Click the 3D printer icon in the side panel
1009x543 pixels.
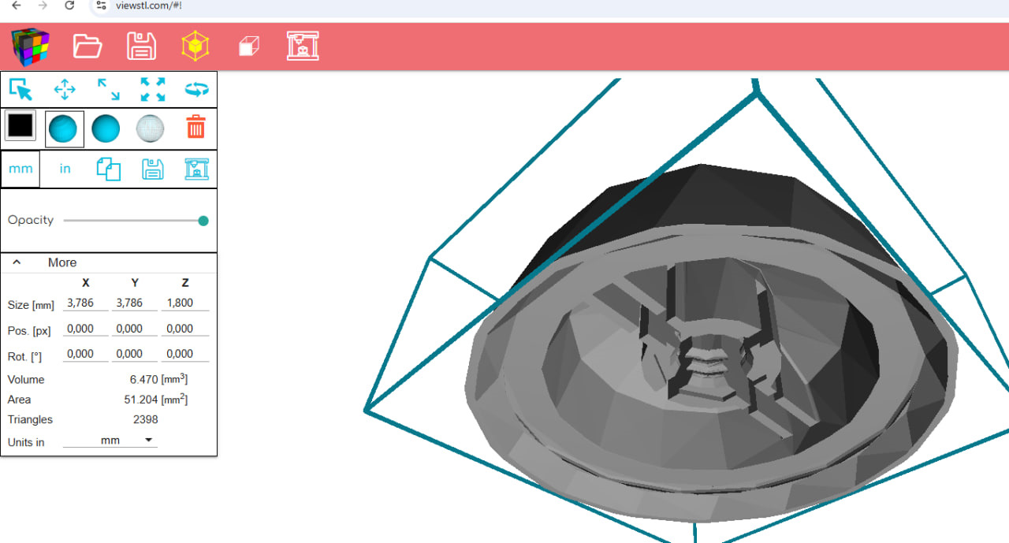click(196, 169)
